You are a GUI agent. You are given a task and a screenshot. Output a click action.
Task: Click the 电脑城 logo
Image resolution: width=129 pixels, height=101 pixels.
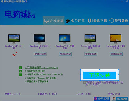(x=20, y=14)
